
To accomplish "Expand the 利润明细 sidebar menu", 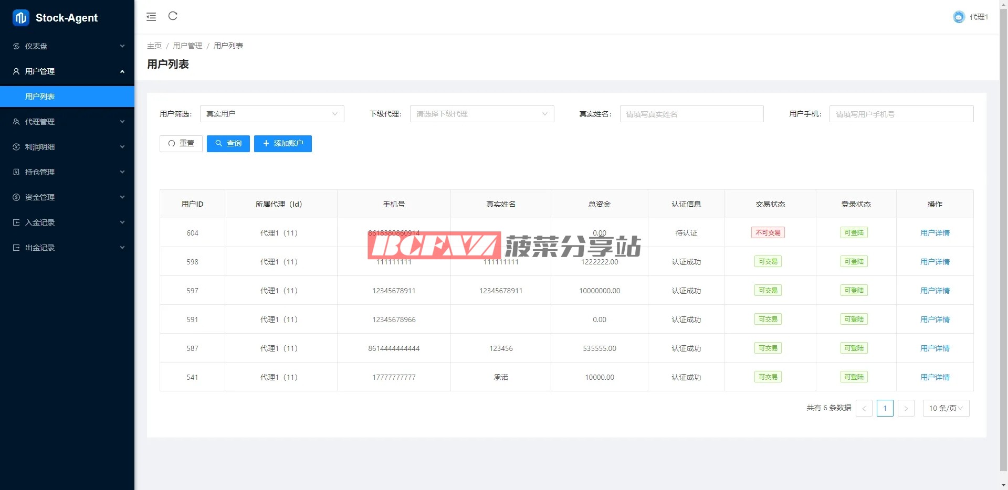I will 67,147.
